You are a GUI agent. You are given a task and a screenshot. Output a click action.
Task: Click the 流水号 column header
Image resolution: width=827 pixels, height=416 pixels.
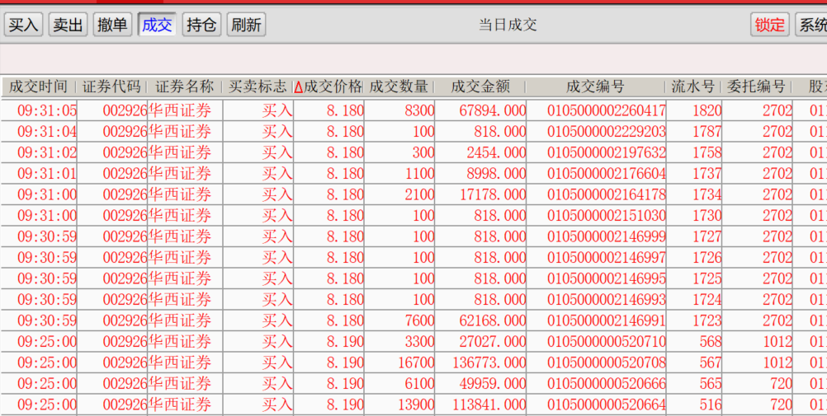click(693, 86)
